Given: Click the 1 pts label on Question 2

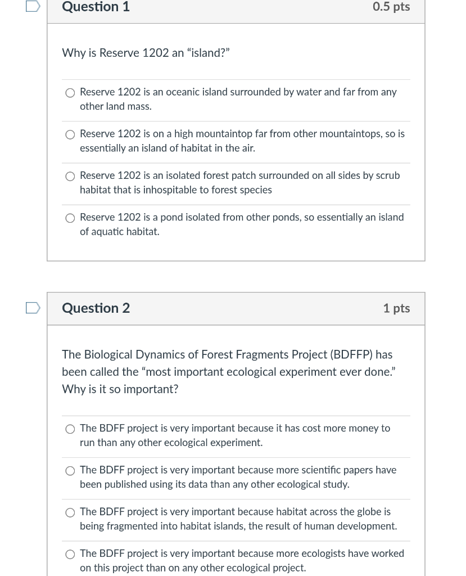Looking at the screenshot, I should [396, 308].
